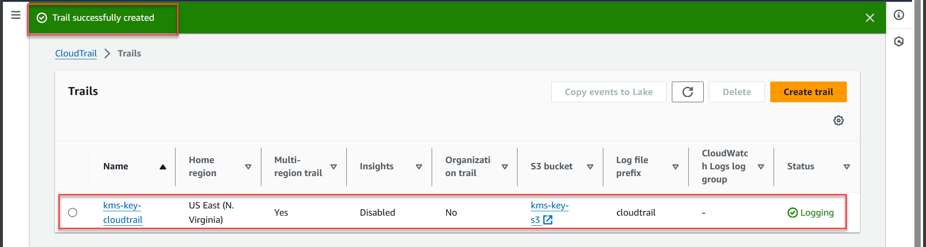The height and width of the screenshot is (247, 926).
Task: Click Copy events to Lake button
Action: (609, 92)
